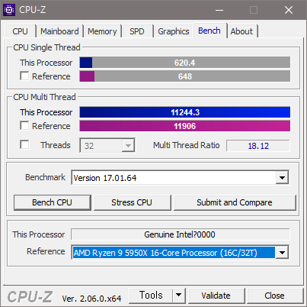The image size is (307, 307).
Task: Click the Tools button
Action: [151, 296]
